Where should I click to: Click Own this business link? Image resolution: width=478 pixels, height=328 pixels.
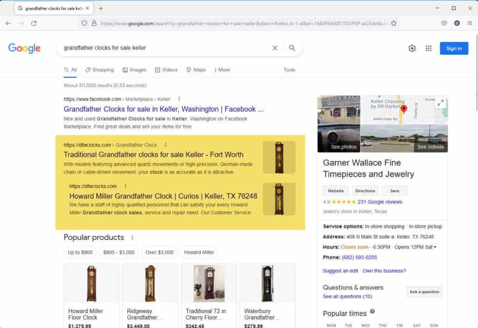pyautogui.click(x=385, y=271)
